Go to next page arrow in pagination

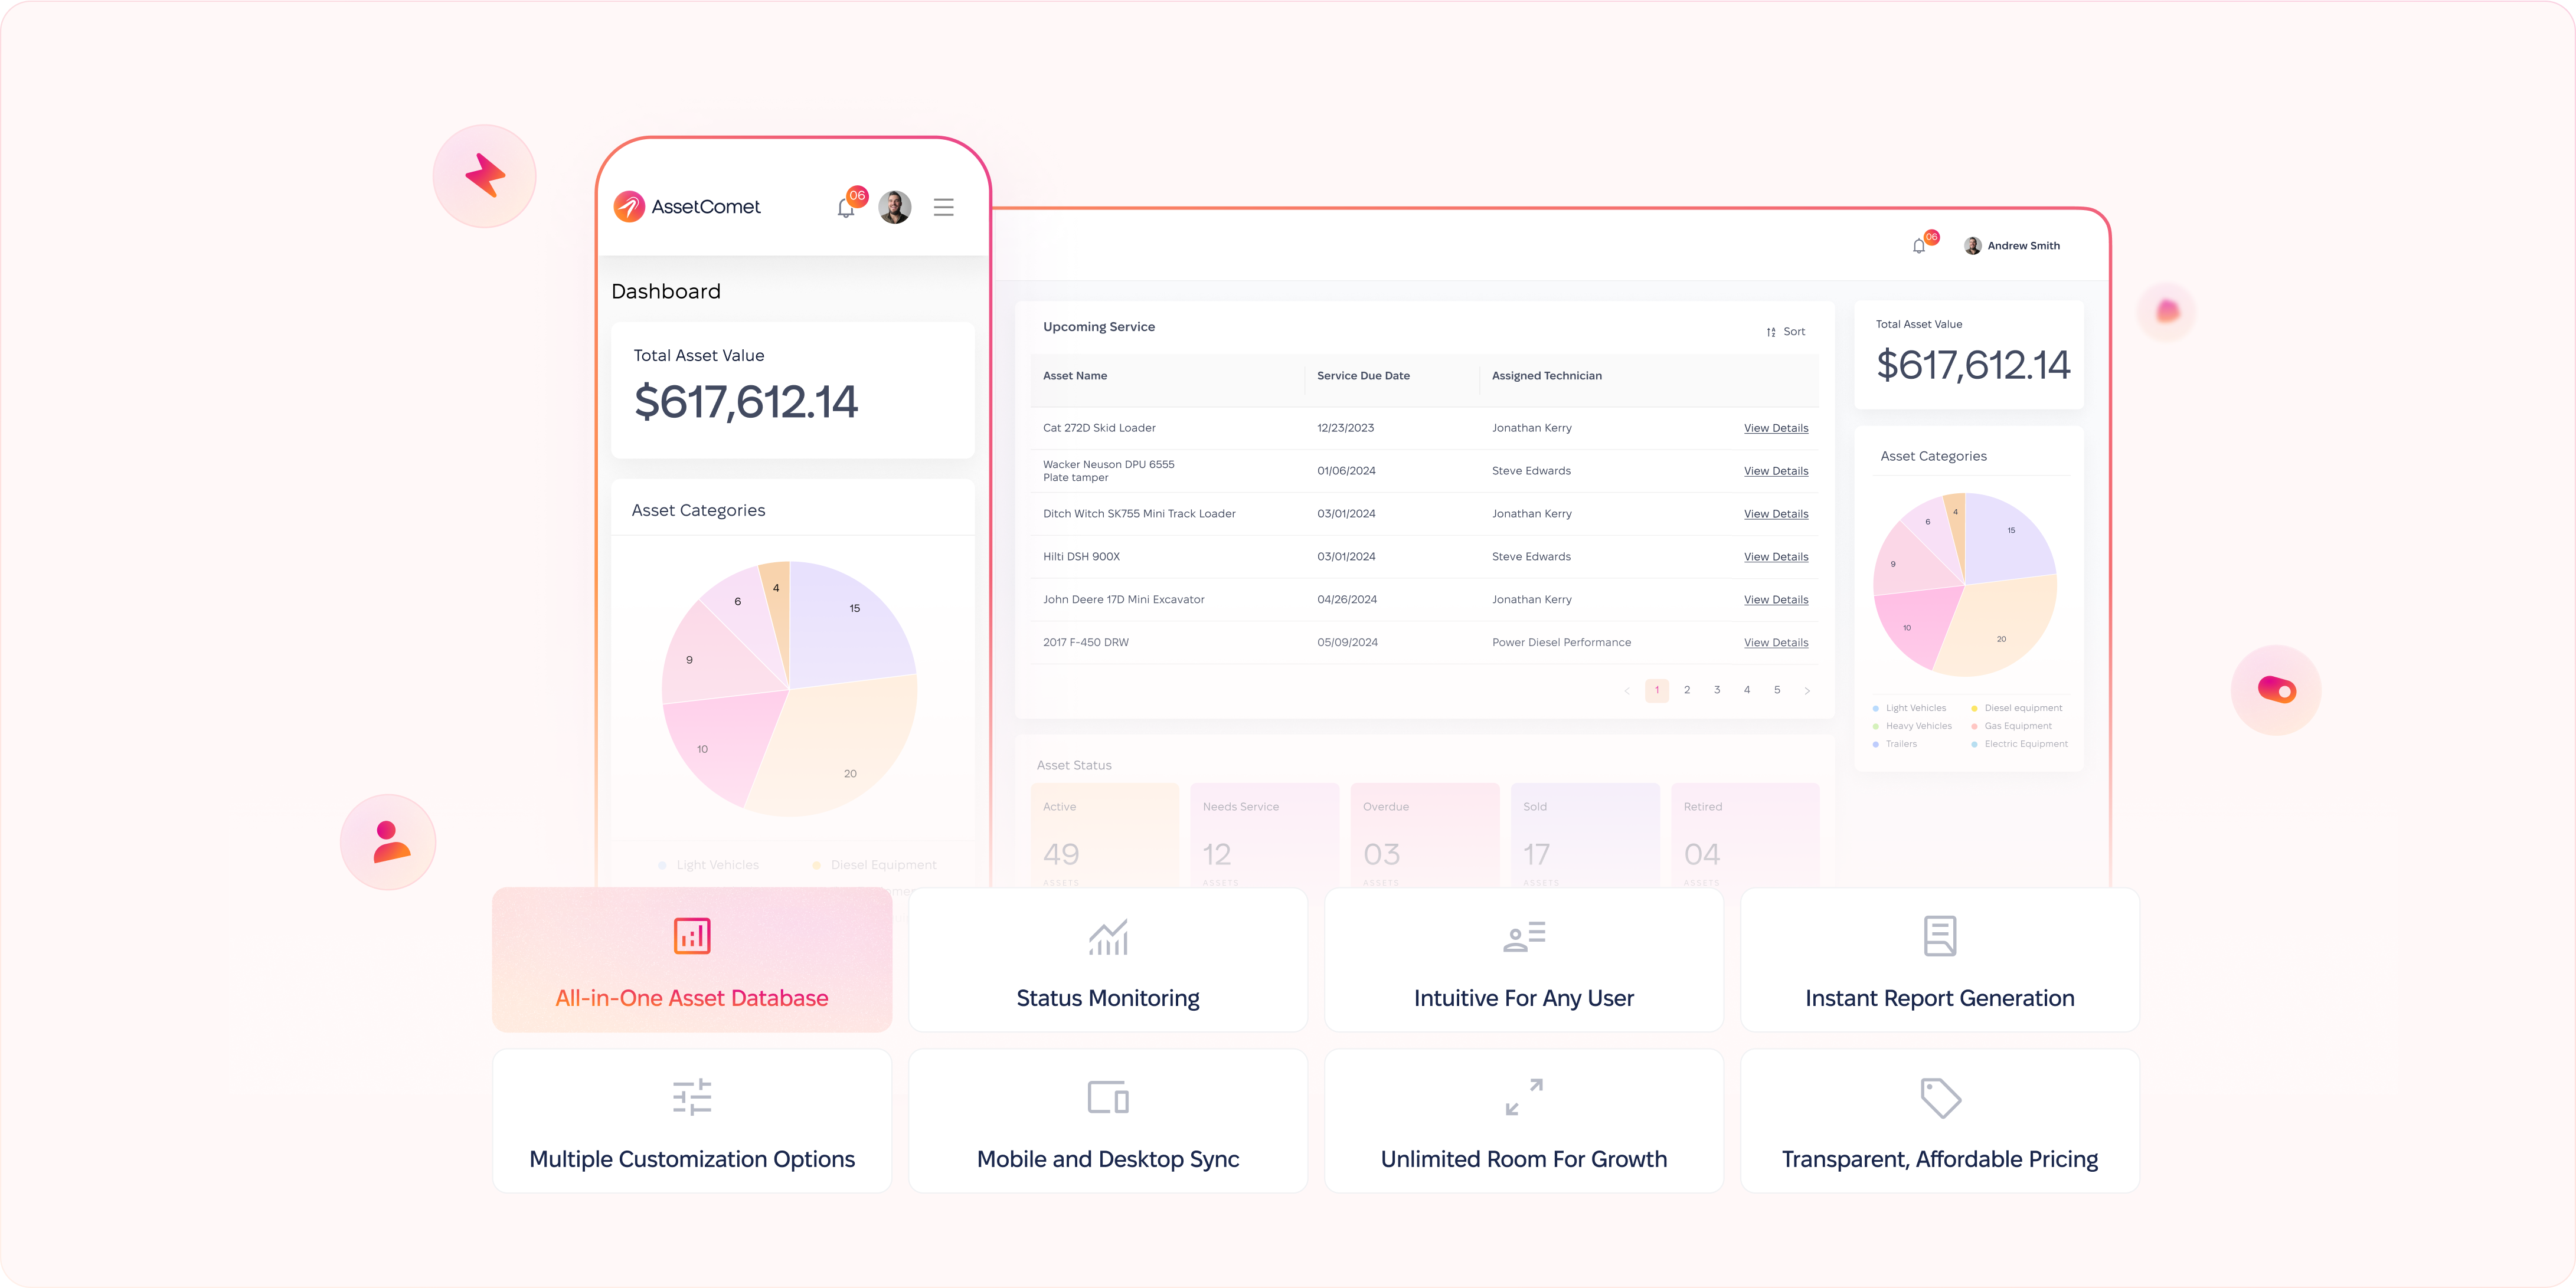click(1807, 690)
